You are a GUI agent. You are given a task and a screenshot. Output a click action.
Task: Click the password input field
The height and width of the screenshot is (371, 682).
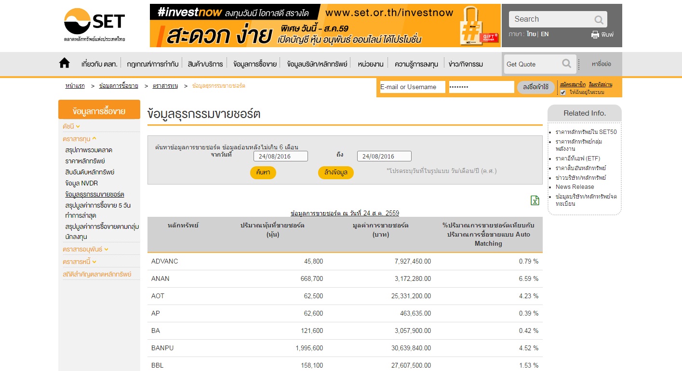pos(481,87)
